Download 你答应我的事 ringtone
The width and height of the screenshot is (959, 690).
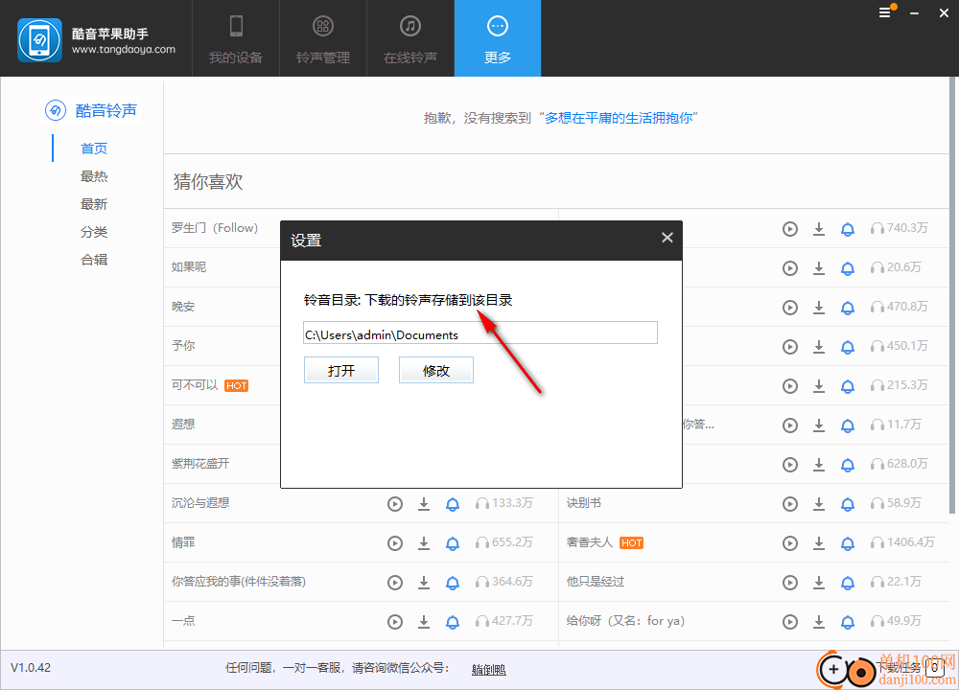pyautogui.click(x=424, y=583)
